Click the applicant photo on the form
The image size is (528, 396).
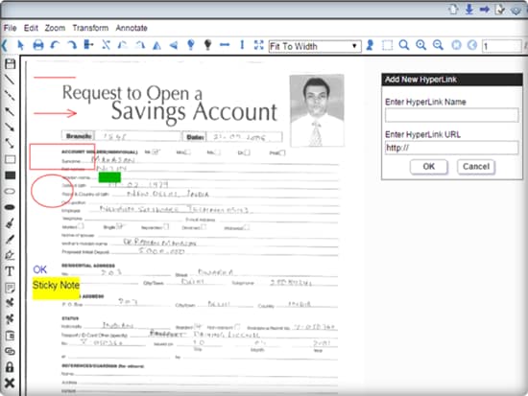(x=317, y=110)
